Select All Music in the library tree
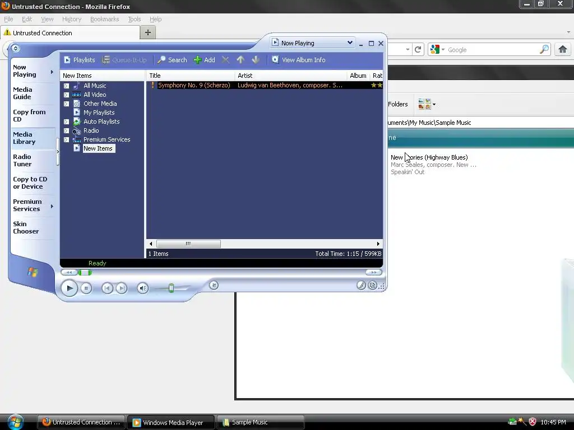Screen dimensions: 574x430 click(x=95, y=86)
